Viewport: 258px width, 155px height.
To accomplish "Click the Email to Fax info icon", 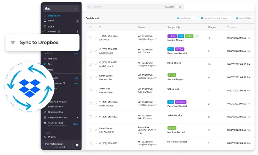I will pyautogui.click(x=62, y=107).
